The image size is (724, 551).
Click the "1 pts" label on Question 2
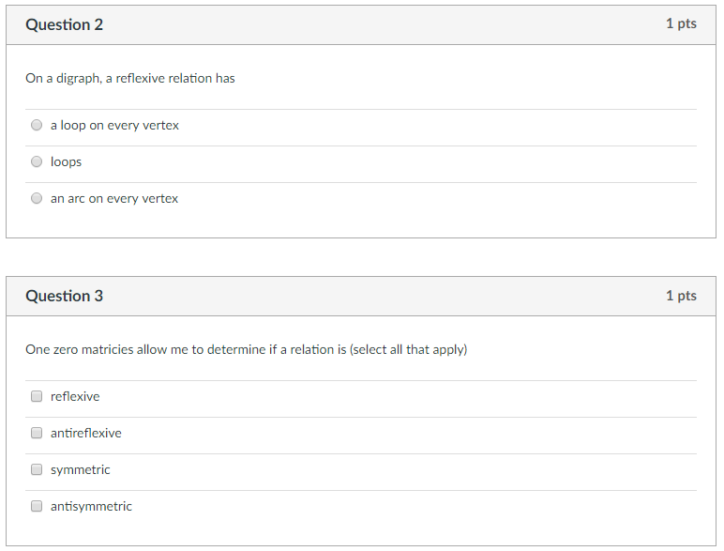[681, 23]
